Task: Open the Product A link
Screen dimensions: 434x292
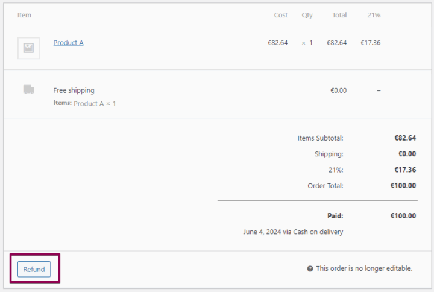Action: click(68, 43)
